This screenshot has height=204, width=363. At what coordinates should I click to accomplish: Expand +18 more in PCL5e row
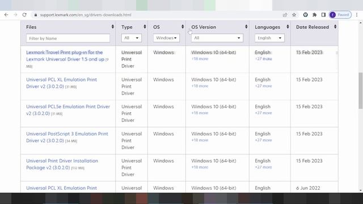[200, 113]
